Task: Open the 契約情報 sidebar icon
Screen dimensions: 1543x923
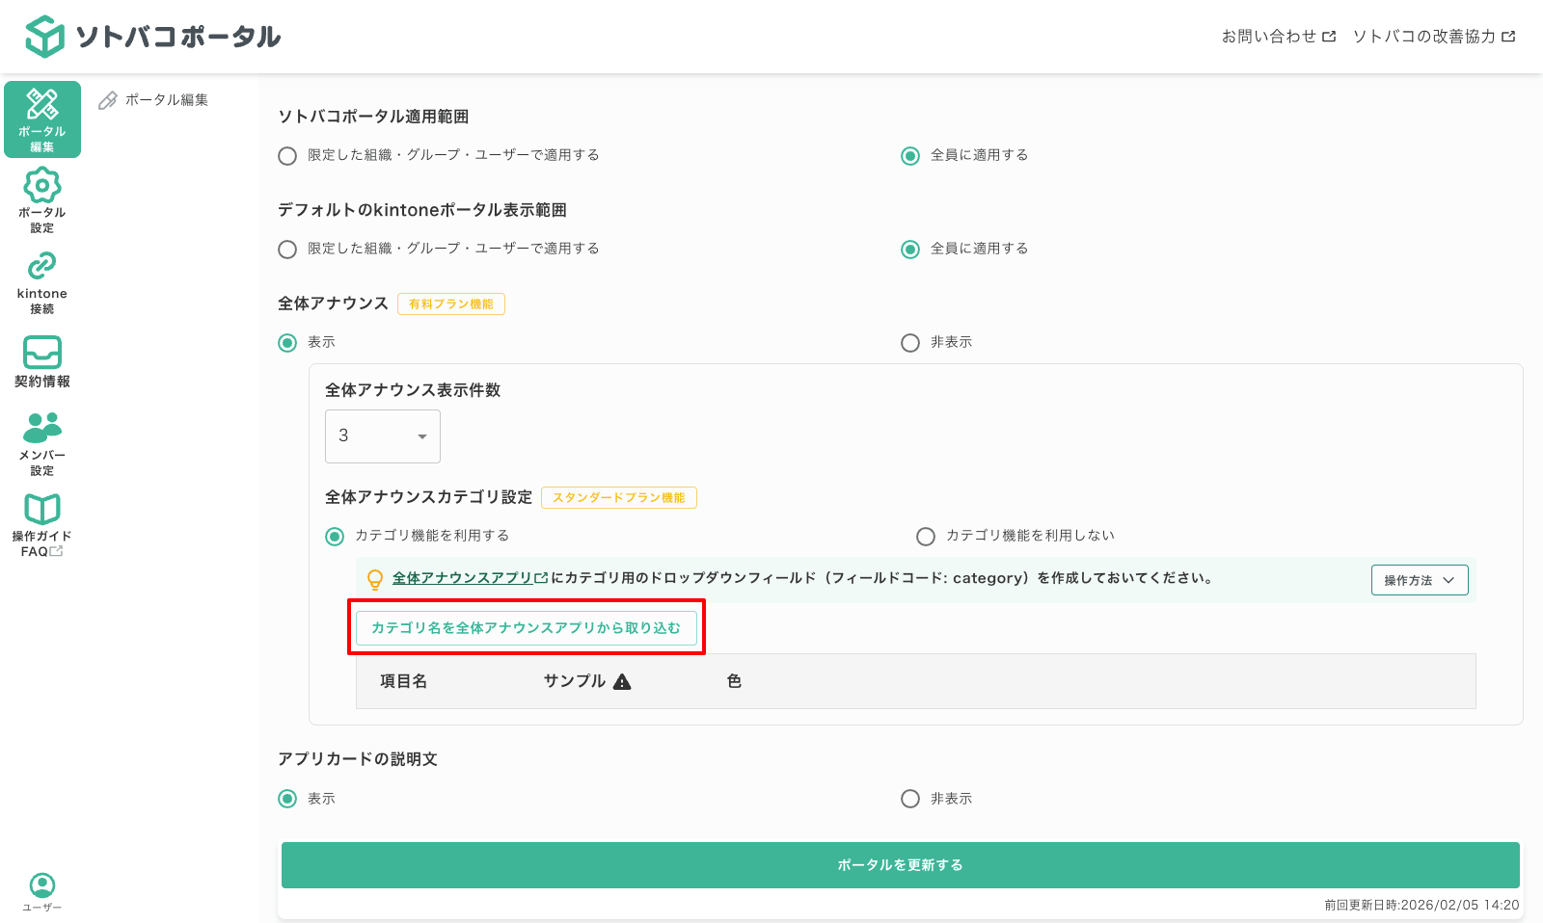Action: (41, 361)
